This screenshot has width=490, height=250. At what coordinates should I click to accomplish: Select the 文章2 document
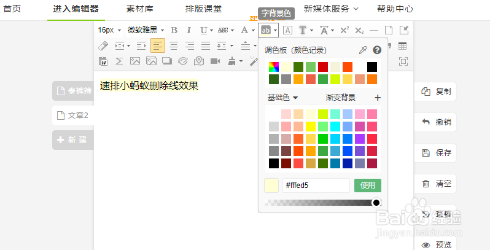[73, 115]
